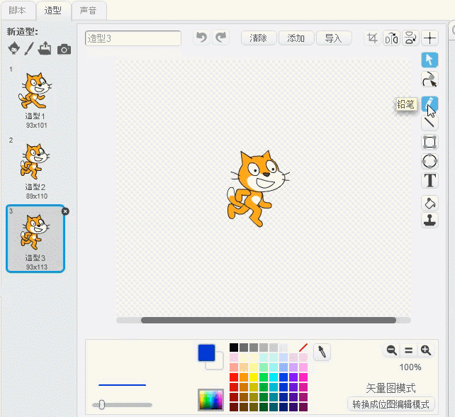The height and width of the screenshot is (417, 455).
Task: Paint new costume brush icon
Action: pos(29,48)
